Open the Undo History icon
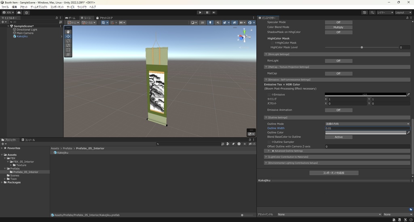414x222 pixels. point(365,13)
